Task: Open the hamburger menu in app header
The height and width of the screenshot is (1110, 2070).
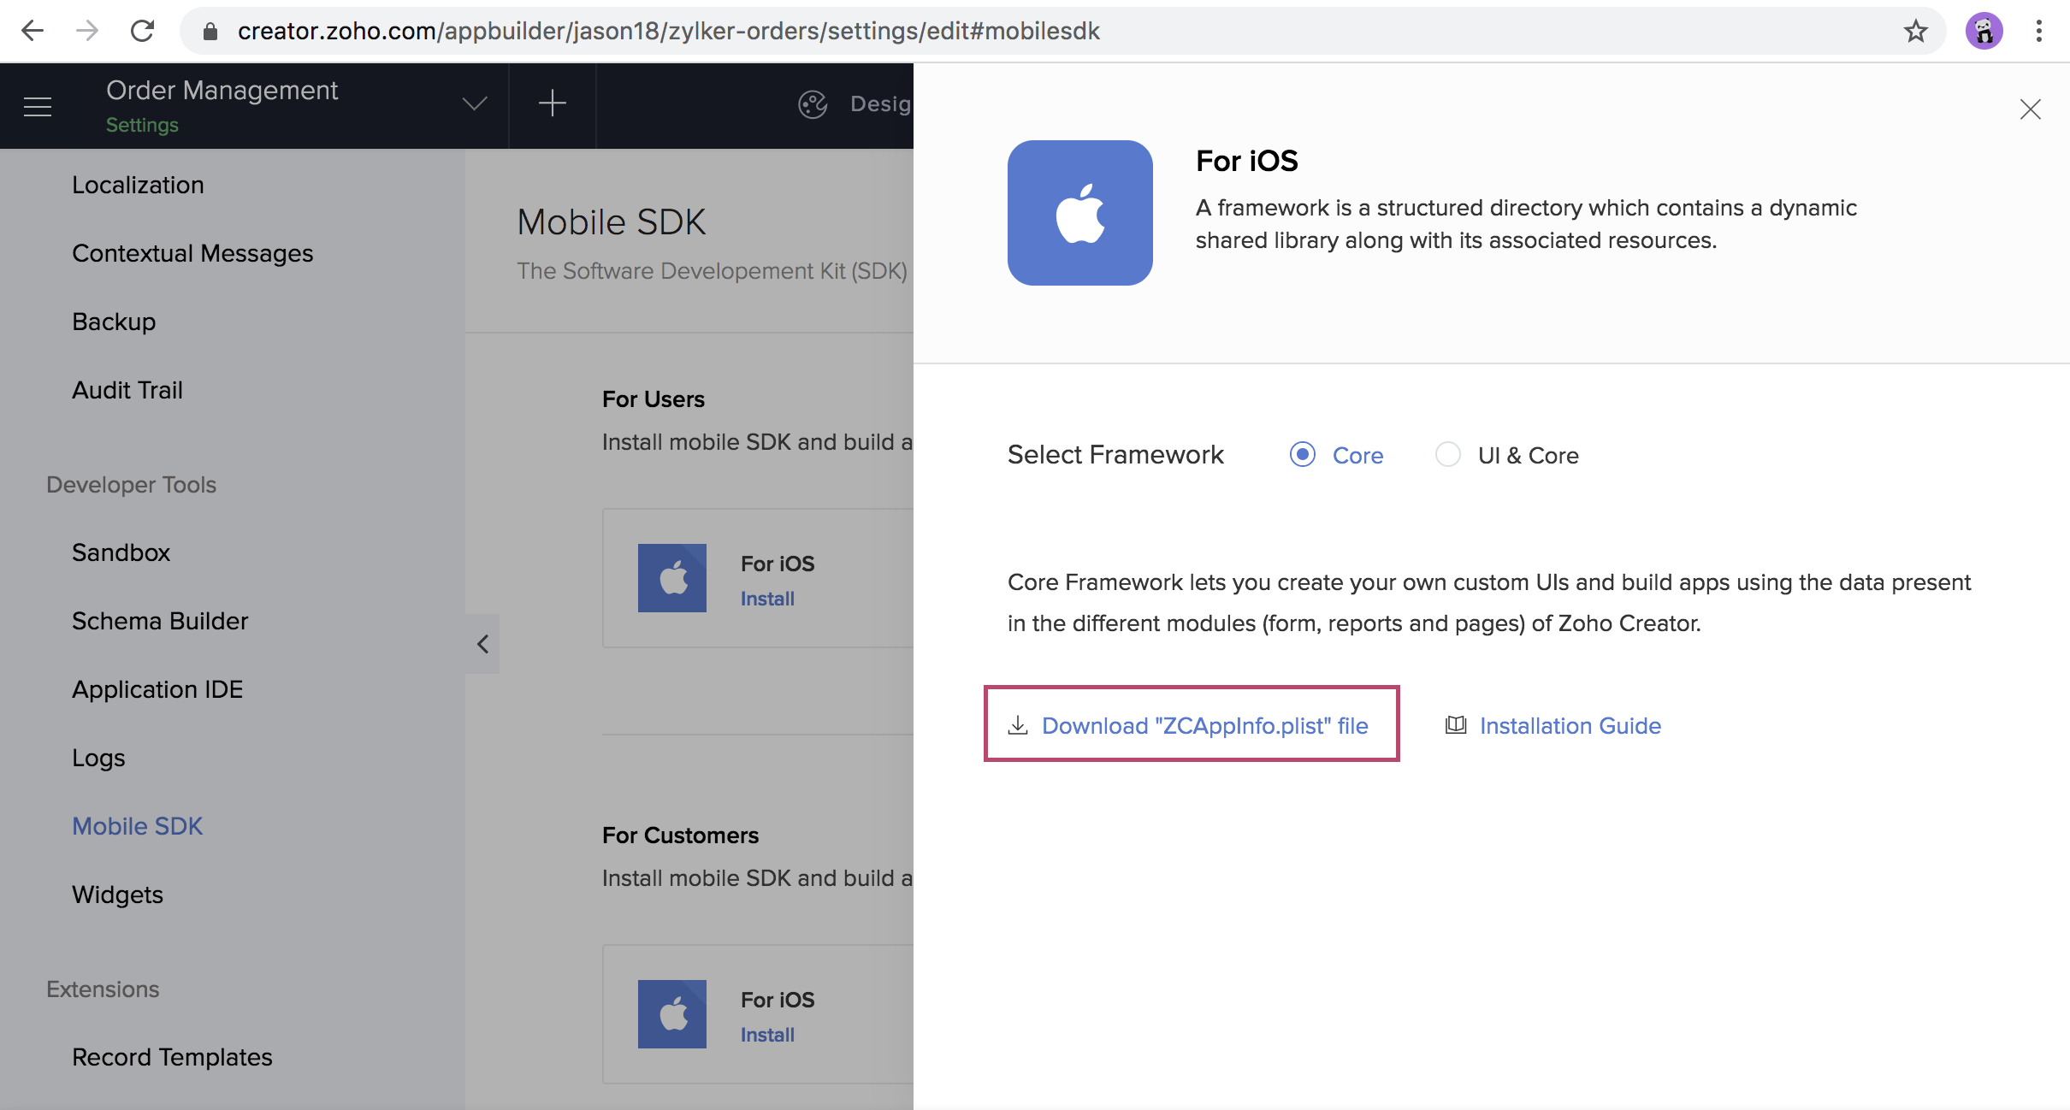Action: [38, 106]
